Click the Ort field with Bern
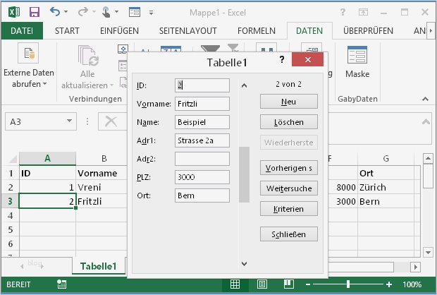 tap(202, 195)
